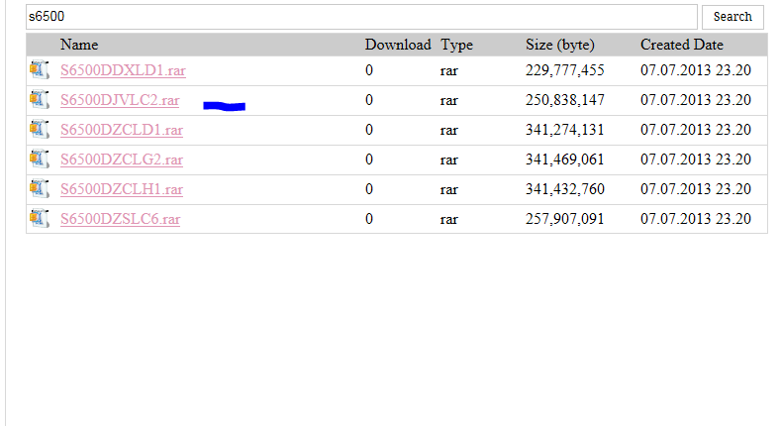781x426 pixels.
Task: Click the created date in S6500DZSLC6.rar row
Action: coord(696,219)
